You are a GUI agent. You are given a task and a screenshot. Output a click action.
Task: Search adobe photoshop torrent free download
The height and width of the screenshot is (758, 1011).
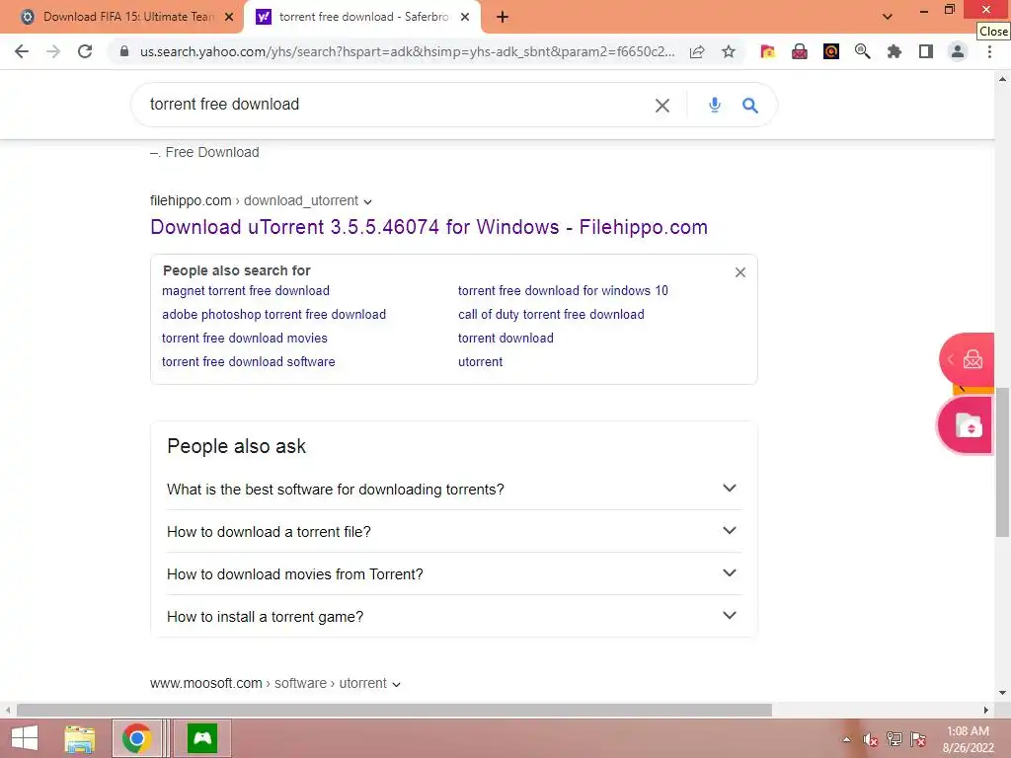tap(274, 315)
